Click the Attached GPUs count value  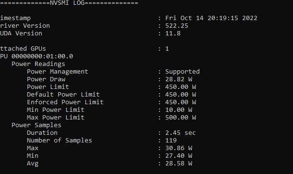pos(167,49)
